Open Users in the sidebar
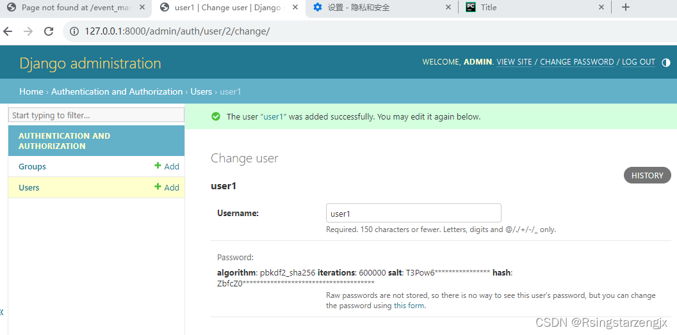Screen dimensions: 677x335 pyautogui.click(x=29, y=187)
